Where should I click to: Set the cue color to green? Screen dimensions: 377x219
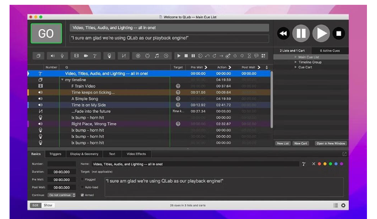(331, 164)
